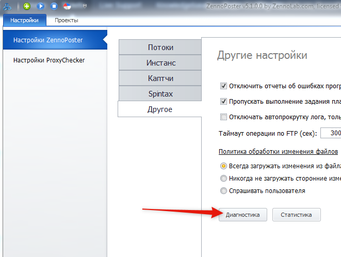Uncheck Отключить отчеты об ошибках checkbox

tap(223, 86)
